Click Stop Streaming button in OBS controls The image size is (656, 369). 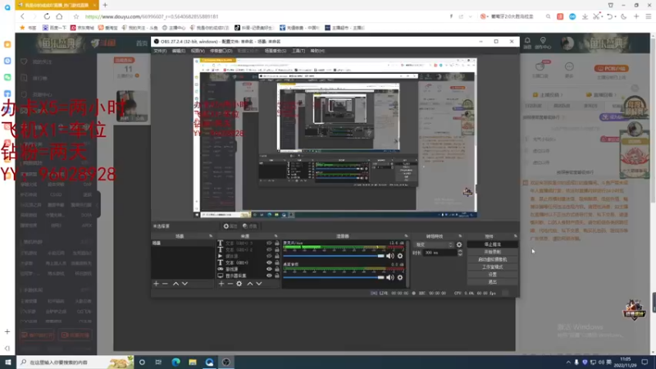[493, 244]
